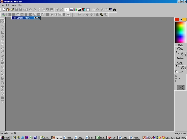Select the Freehand lasso tool
This screenshot has height=140, width=187.
(2, 44)
